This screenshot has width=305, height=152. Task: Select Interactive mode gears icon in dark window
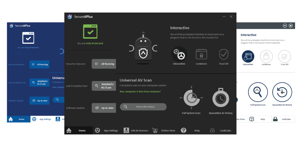pos(179,54)
